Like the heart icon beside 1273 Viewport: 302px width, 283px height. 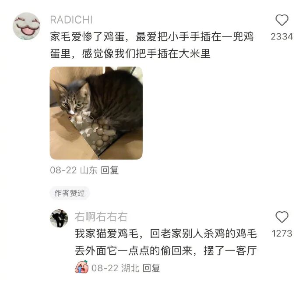[x=282, y=217]
